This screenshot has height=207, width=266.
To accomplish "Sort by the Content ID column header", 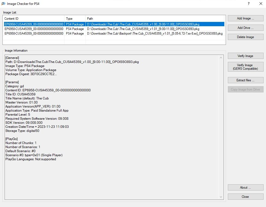I will point(34,18).
